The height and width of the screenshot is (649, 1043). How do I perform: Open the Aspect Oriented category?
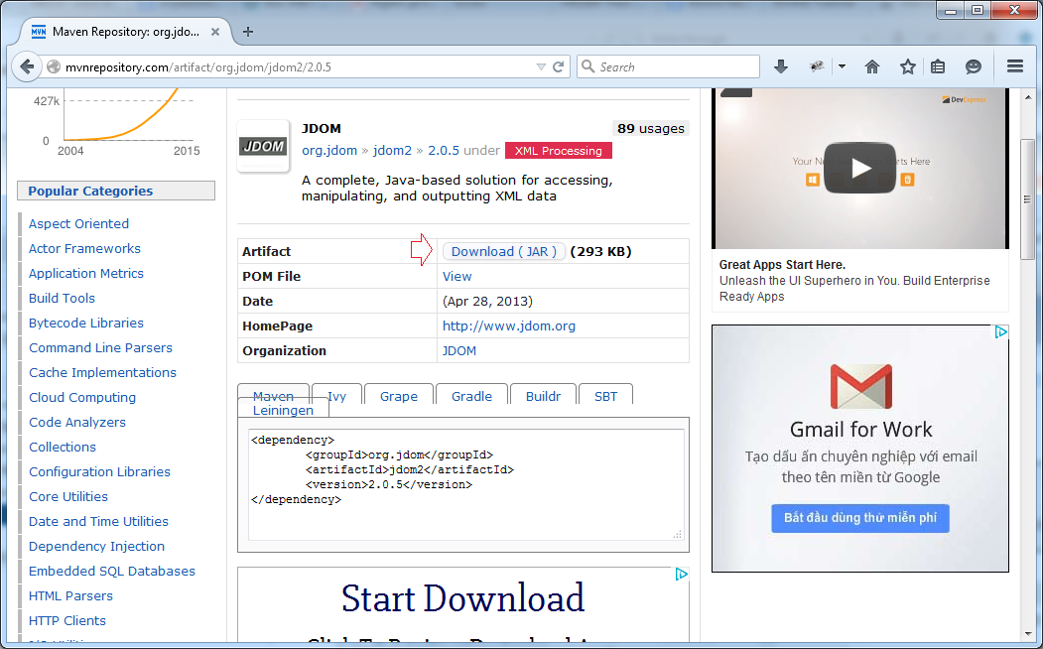78,223
